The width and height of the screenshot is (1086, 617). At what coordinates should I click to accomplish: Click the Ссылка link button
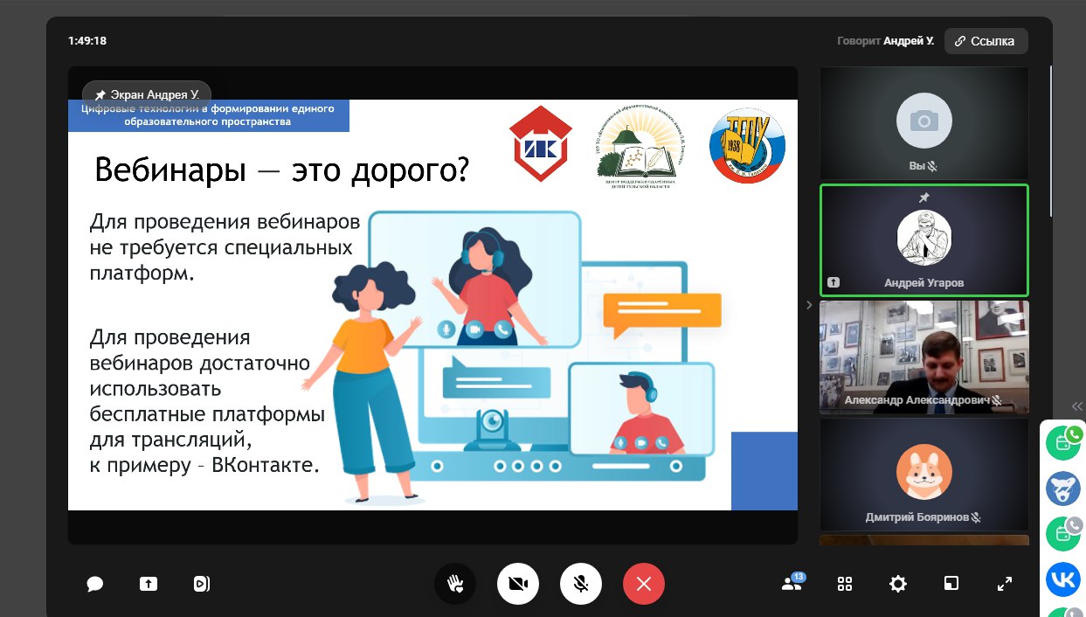[986, 41]
